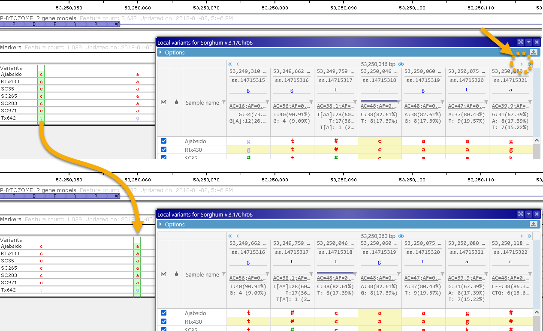The image size is (543, 331).
Task: Click highlighted green g variant for Tx642
Action: [x=137, y=290]
